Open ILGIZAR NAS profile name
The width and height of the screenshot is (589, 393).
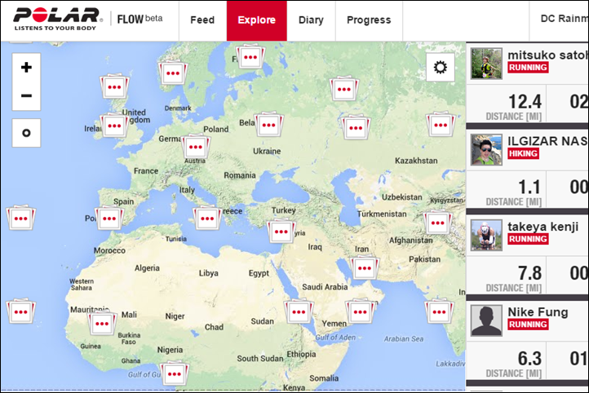(548, 141)
